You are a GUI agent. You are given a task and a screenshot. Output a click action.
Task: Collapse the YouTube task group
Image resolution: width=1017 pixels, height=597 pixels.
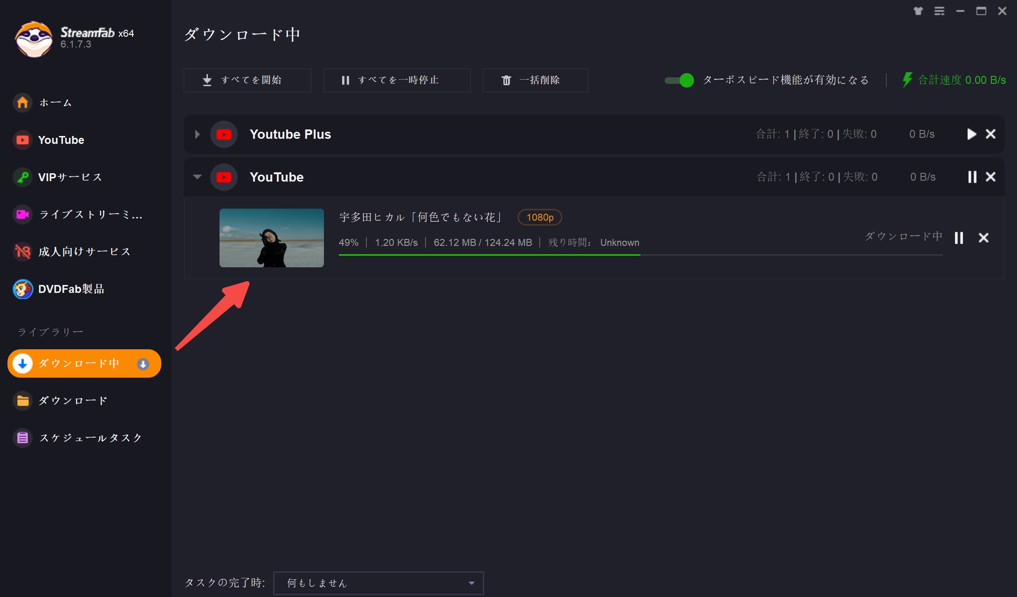tap(197, 177)
